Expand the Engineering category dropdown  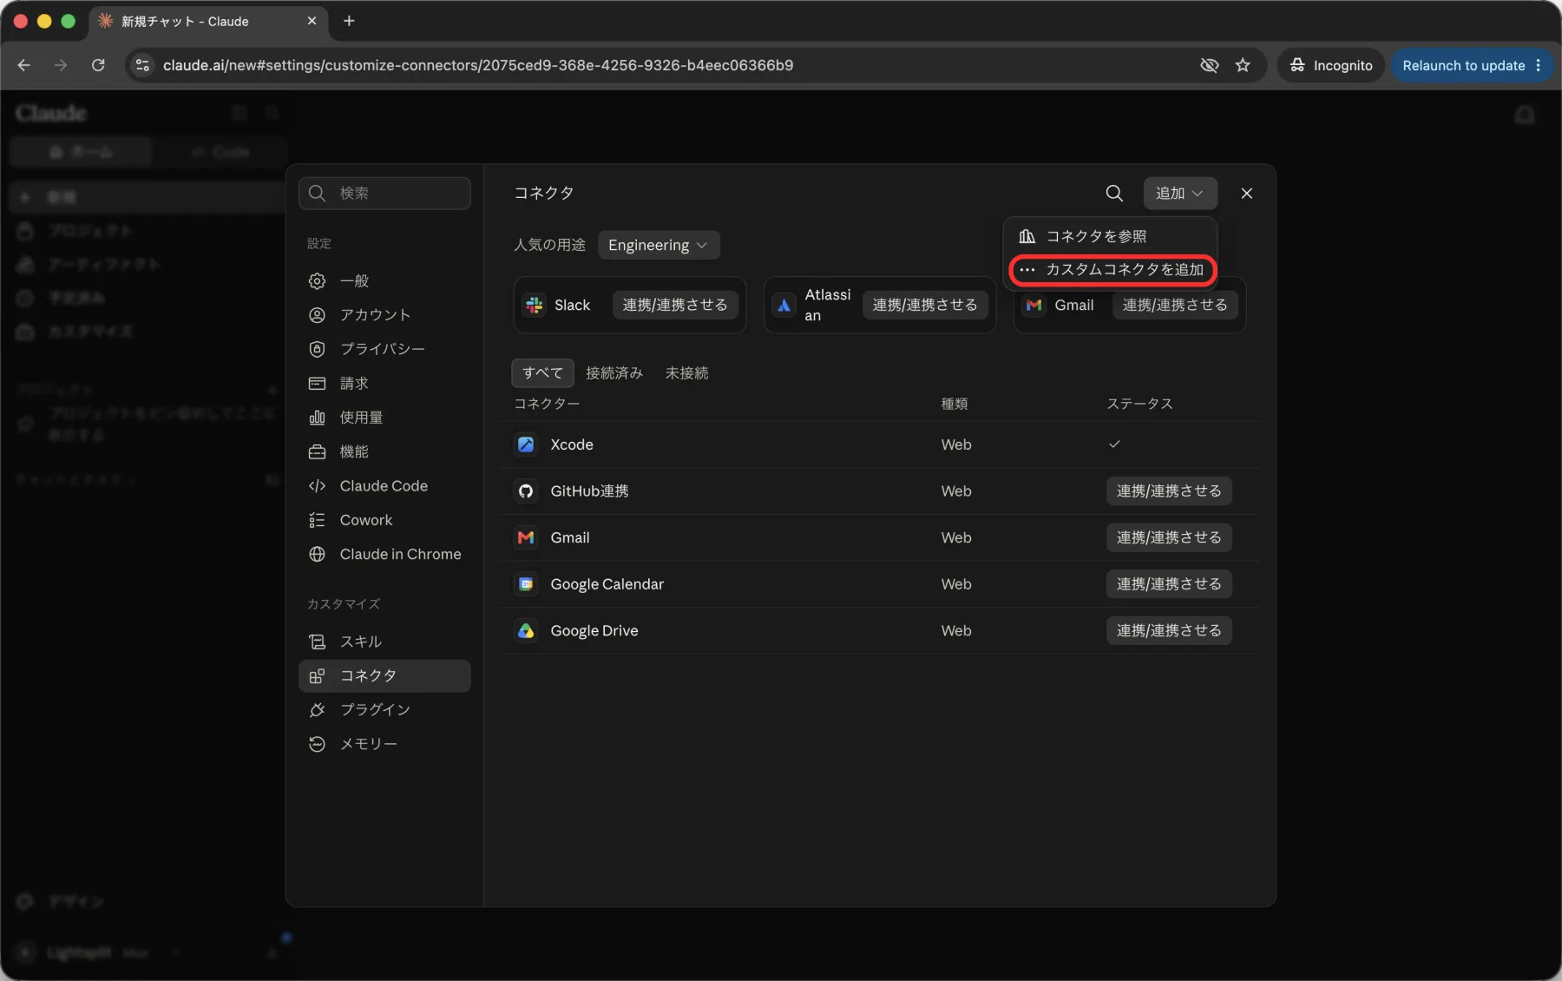[658, 245]
